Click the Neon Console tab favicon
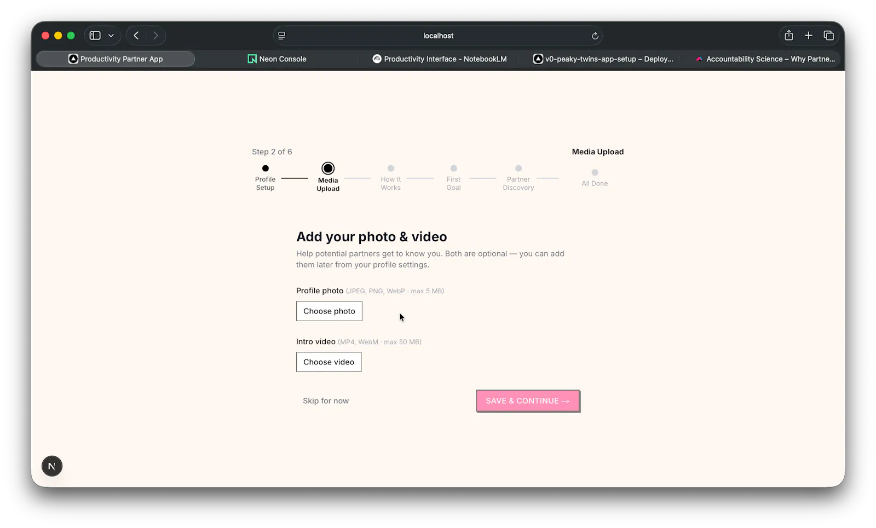This screenshot has height=528, width=876. (x=252, y=59)
